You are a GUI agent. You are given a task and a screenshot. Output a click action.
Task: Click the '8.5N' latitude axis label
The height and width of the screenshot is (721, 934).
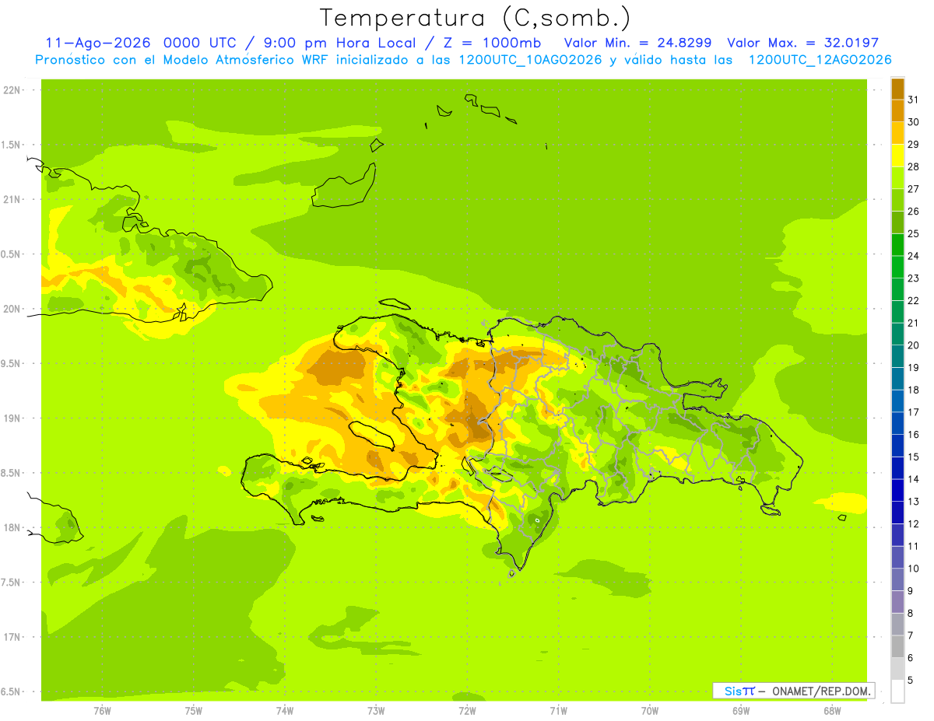pos(12,473)
